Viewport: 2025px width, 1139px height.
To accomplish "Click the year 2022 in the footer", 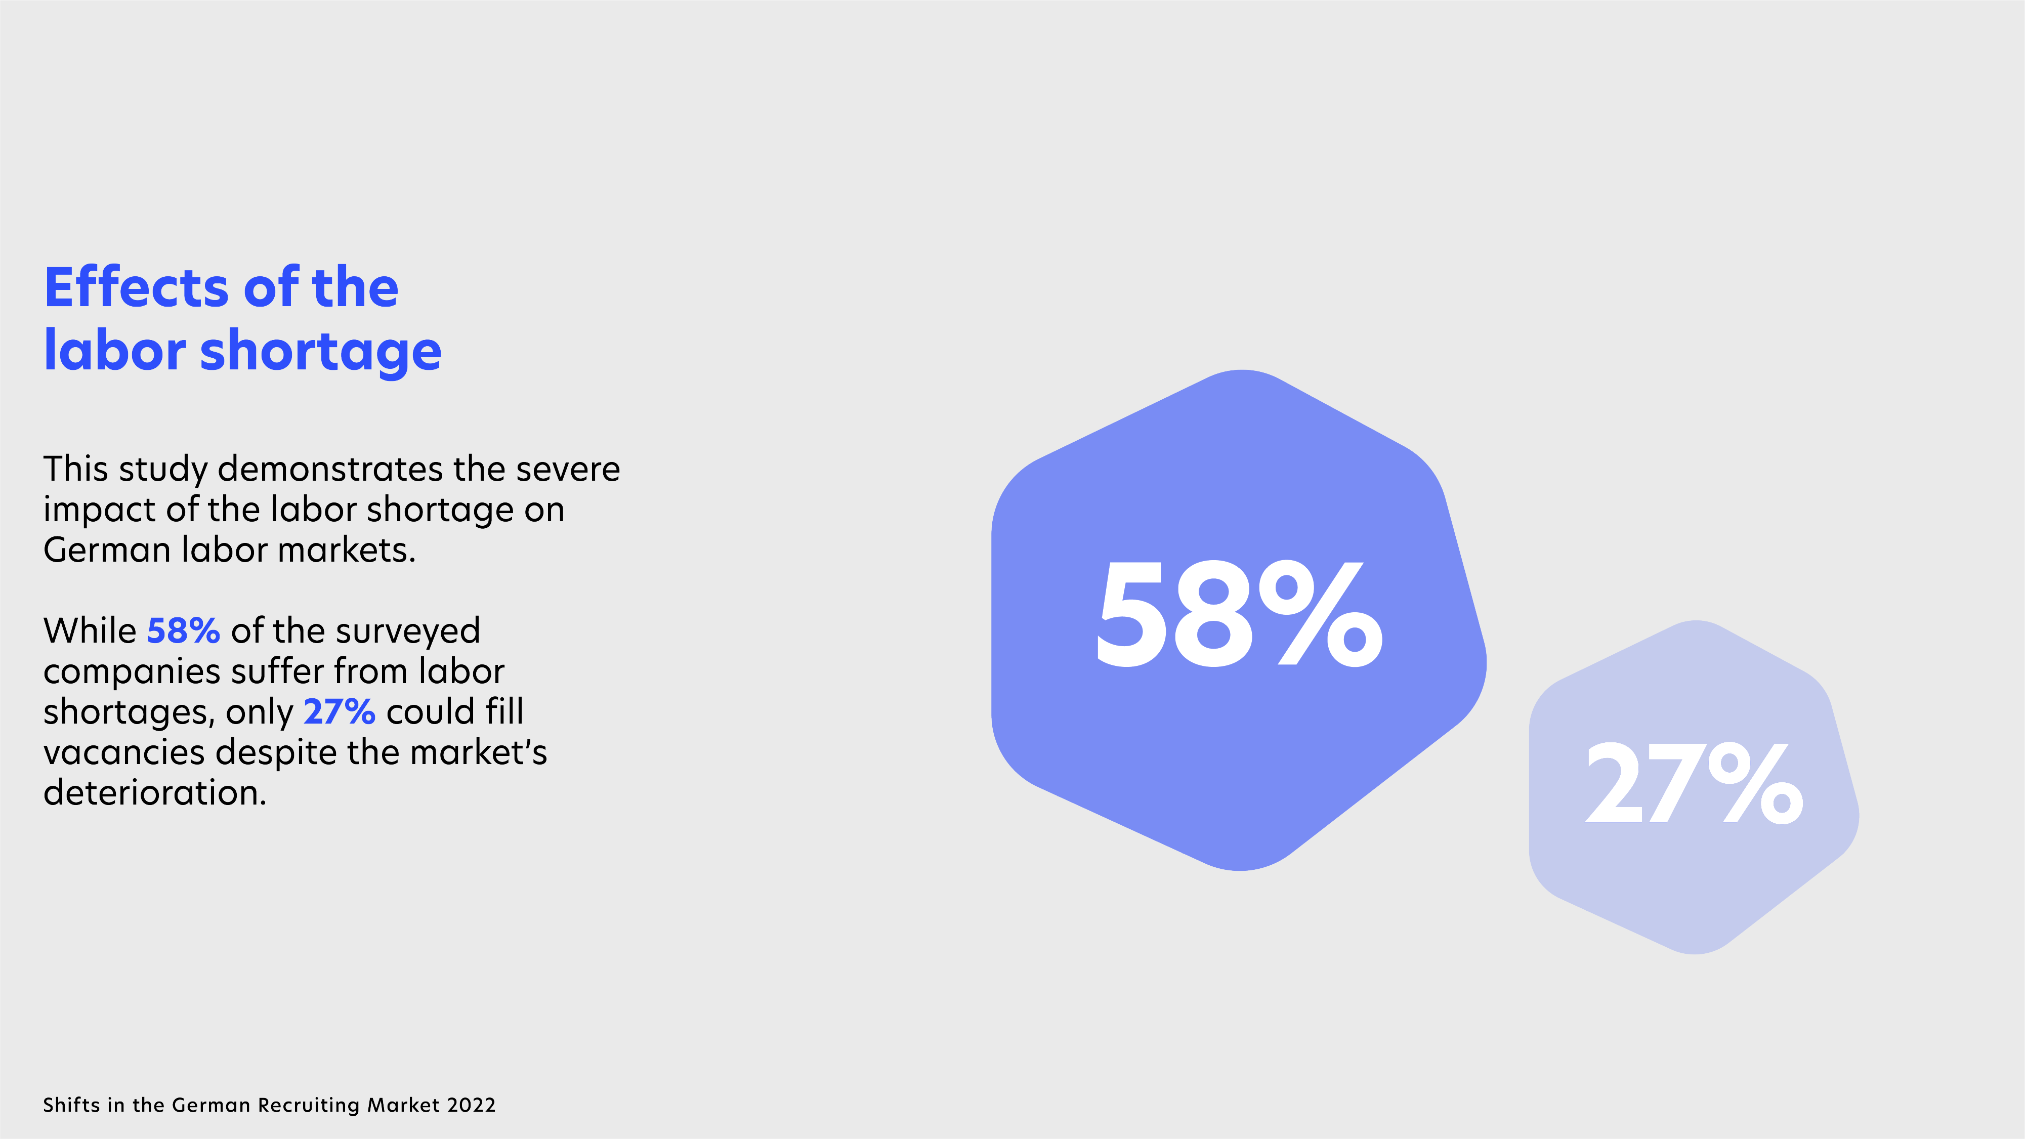I will click(471, 1105).
